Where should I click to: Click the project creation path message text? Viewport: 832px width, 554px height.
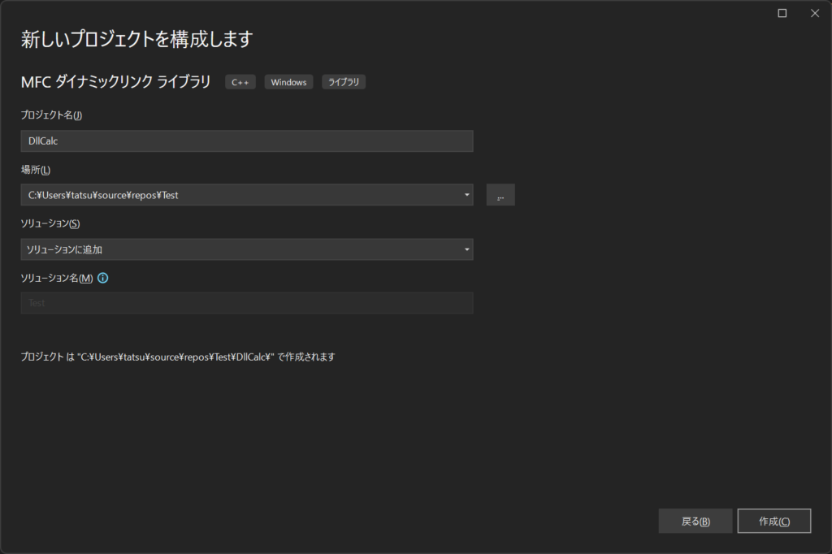[x=178, y=357]
